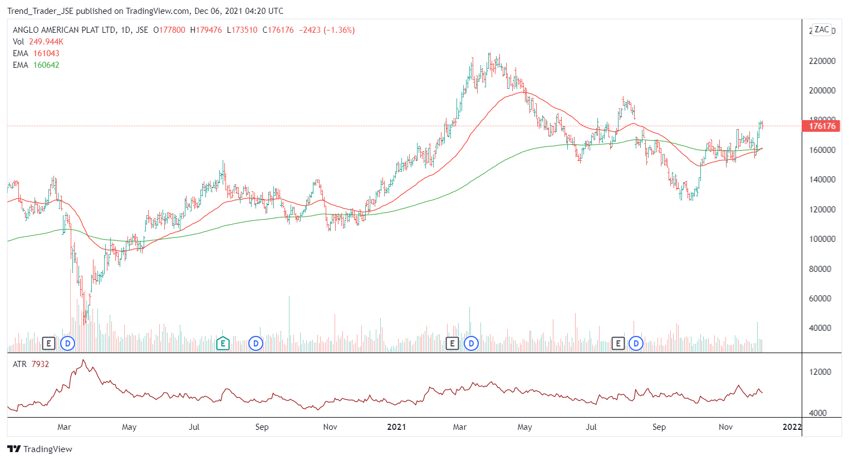Click the 40000 price axis label
849x461 pixels.
click(x=819, y=328)
